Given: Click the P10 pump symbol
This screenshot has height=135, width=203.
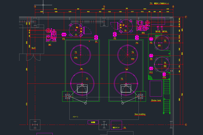Looking at the screenshot, I should coord(164,74).
